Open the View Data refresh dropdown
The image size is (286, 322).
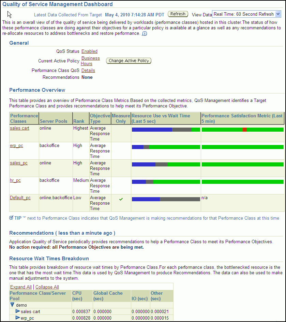(x=277, y=14)
